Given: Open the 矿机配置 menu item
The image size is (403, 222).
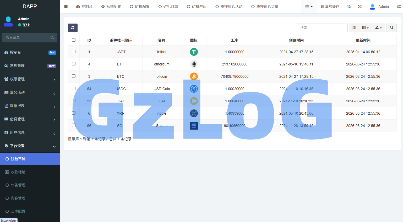Looking at the screenshot, I should [140, 6].
